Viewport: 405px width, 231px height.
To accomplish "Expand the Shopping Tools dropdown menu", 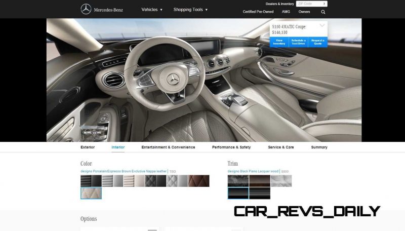I will [190, 10].
